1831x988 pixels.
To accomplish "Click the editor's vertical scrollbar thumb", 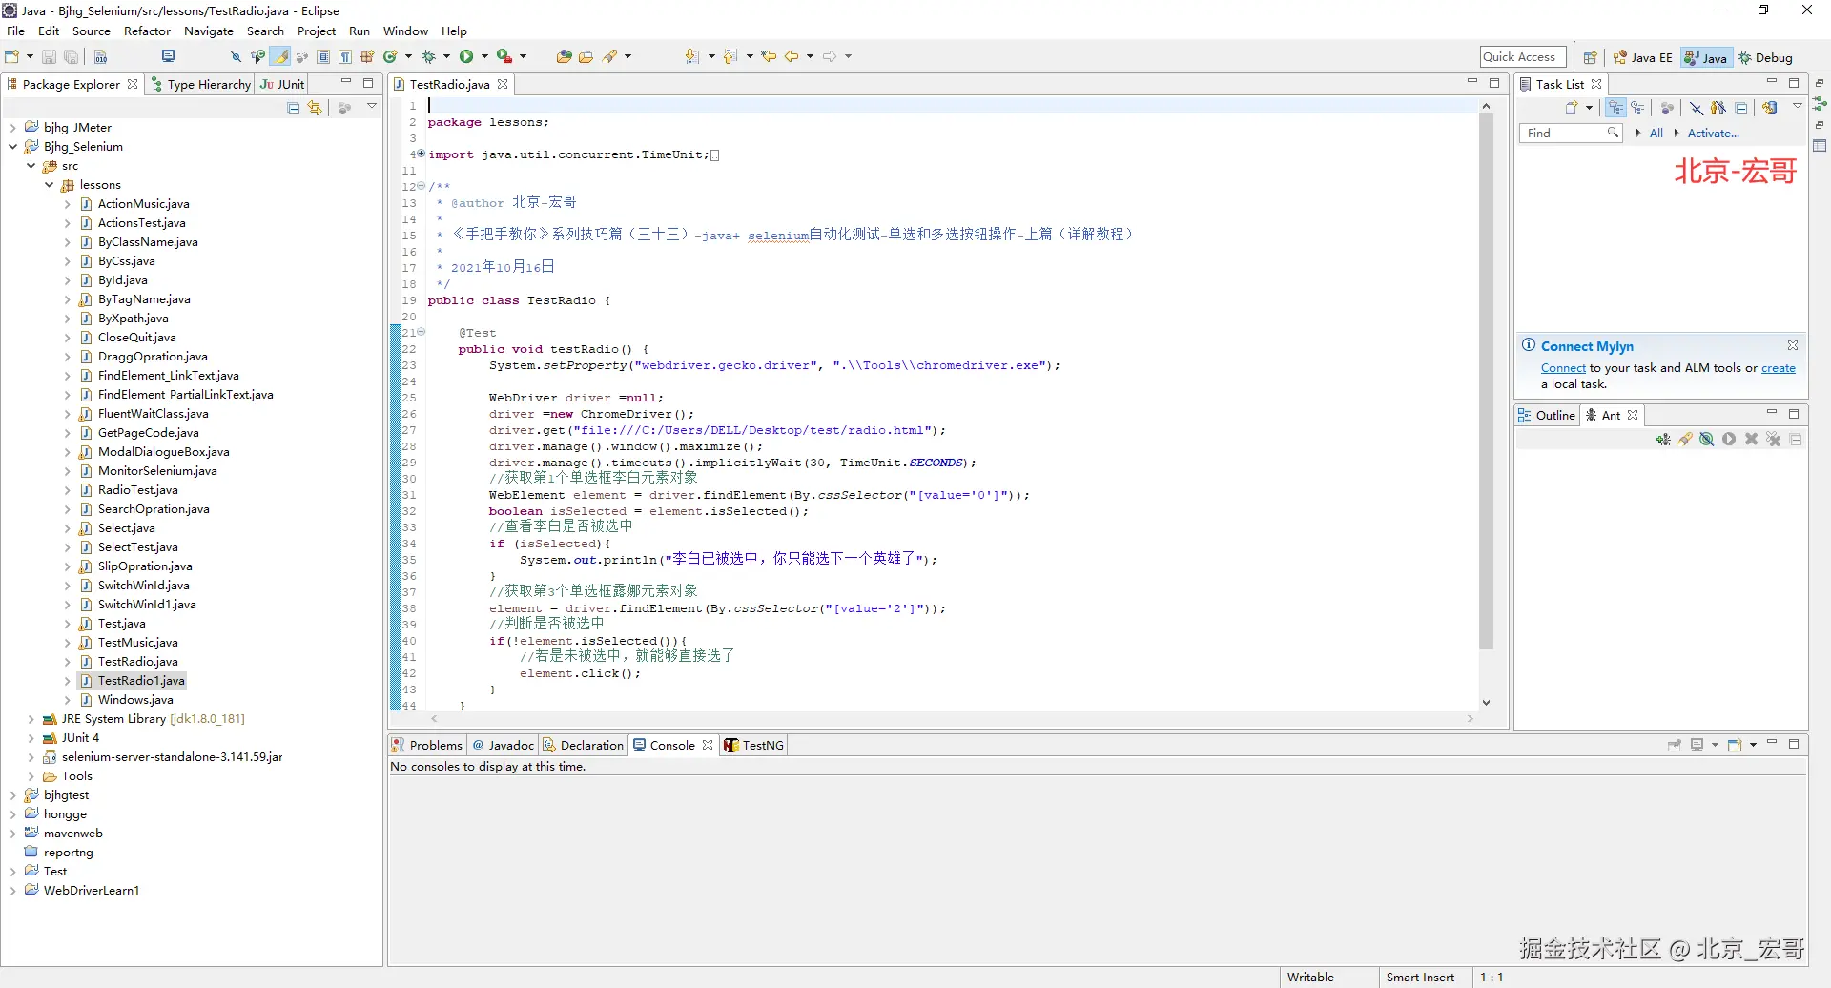I will 1486,381.
